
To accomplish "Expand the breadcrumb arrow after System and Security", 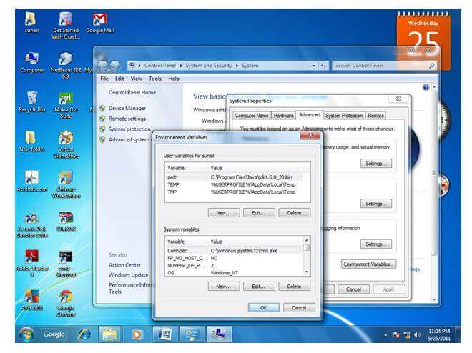I will click(x=237, y=66).
